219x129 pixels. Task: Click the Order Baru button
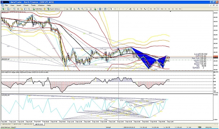pos(37,9)
